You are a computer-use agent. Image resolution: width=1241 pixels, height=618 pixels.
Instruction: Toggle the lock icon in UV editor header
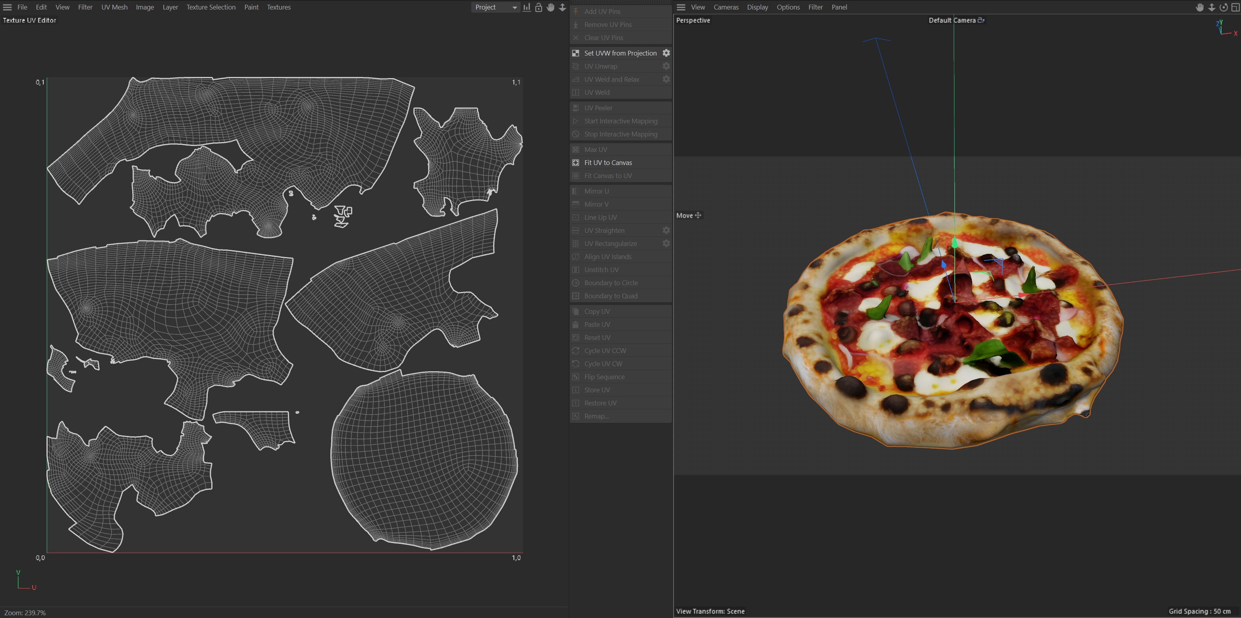pyautogui.click(x=538, y=7)
